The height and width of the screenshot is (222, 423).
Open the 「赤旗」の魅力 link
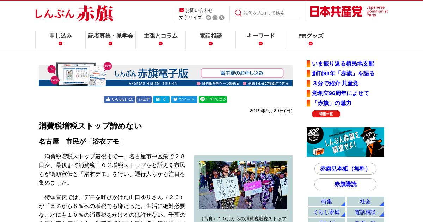coord(332,103)
